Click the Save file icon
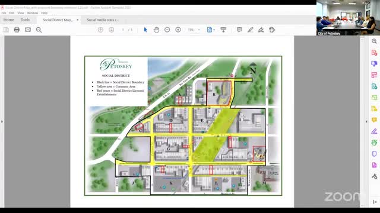380x213 pixels. pyautogui.click(x=6, y=30)
